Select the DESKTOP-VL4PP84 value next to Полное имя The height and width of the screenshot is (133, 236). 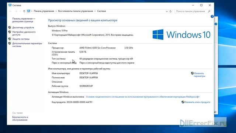click(88, 78)
